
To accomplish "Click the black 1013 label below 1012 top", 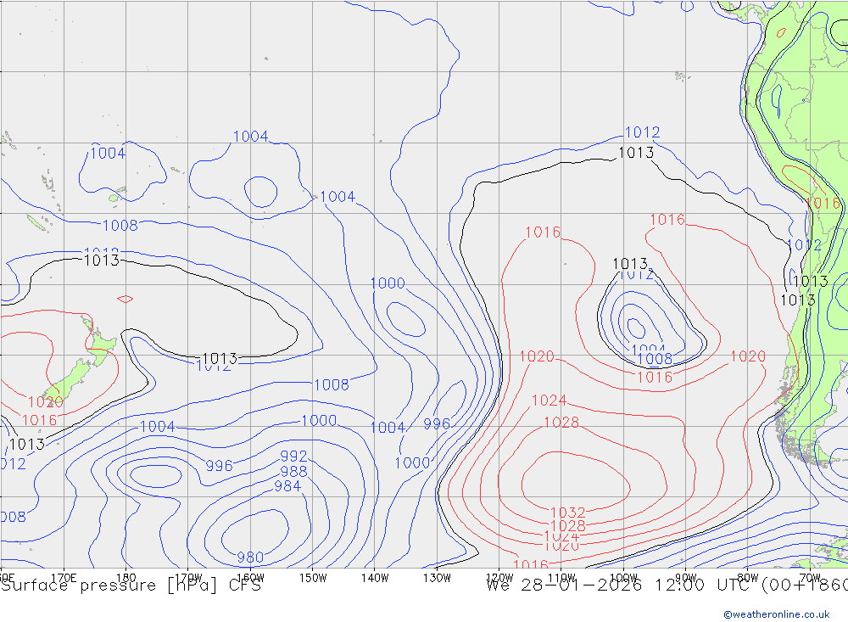I will pos(636,153).
